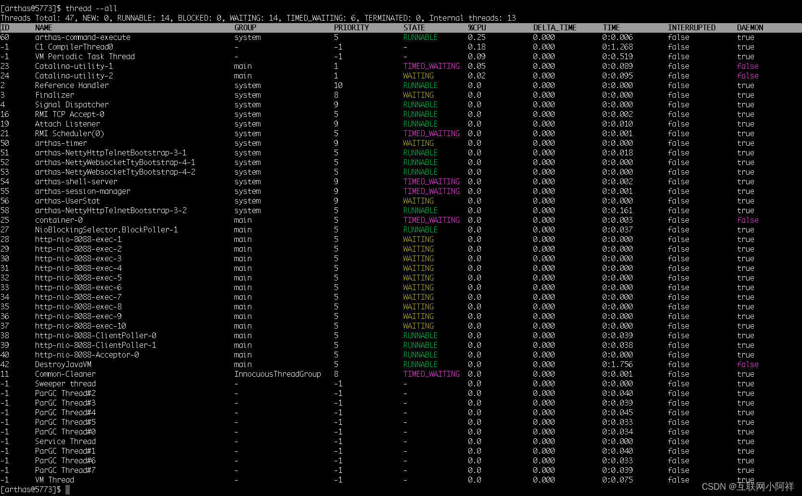This screenshot has width=802, height=496.
Task: Click arthas-NettyWebsocketTtyBootstrap-4-2 name
Action: tap(115, 172)
